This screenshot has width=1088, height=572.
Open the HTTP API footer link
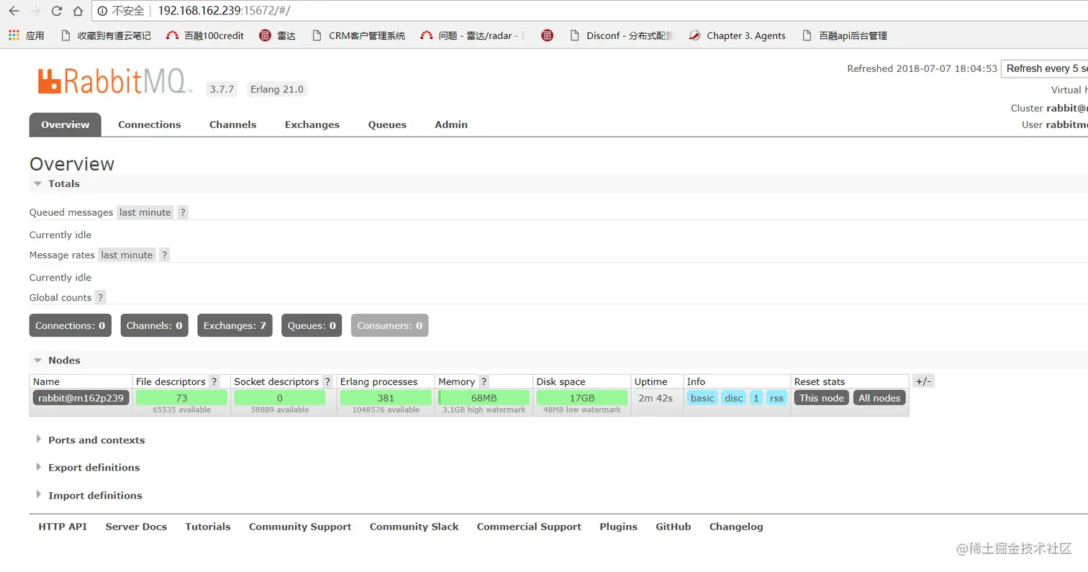63,527
